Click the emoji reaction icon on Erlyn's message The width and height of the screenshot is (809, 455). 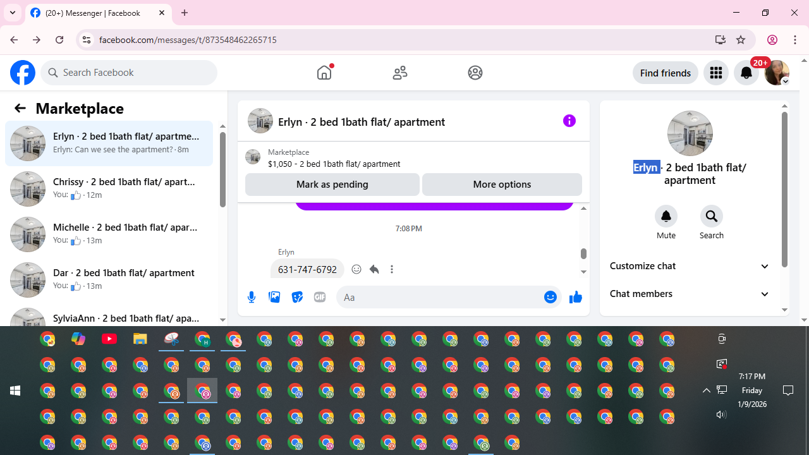click(356, 269)
